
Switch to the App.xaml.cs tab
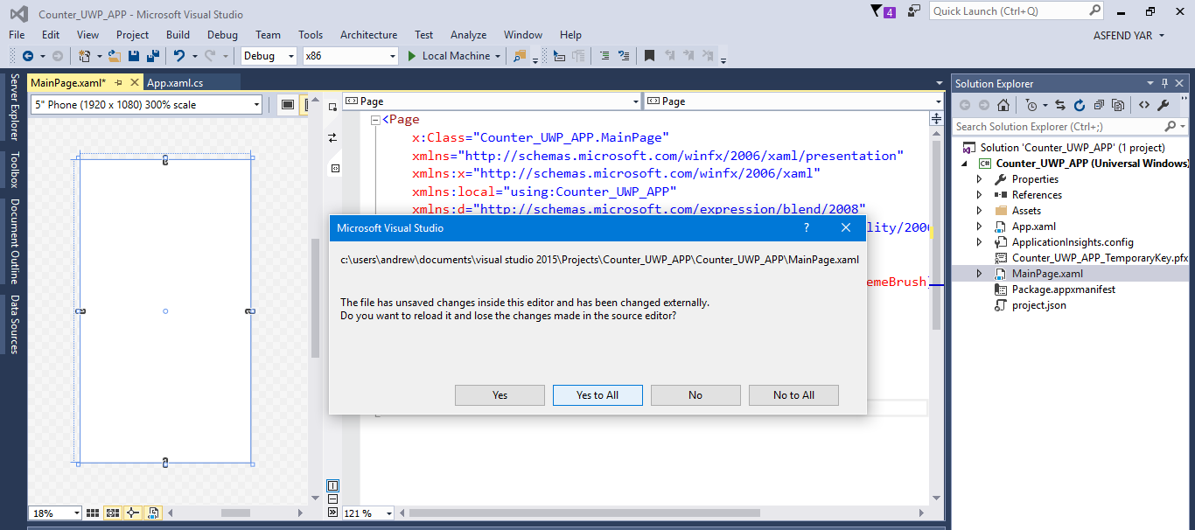tap(175, 82)
